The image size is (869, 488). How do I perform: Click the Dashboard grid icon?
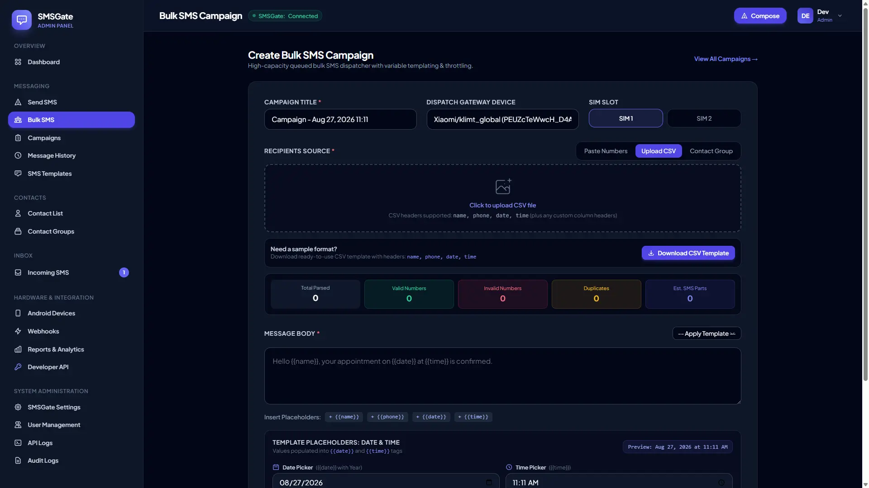point(18,62)
